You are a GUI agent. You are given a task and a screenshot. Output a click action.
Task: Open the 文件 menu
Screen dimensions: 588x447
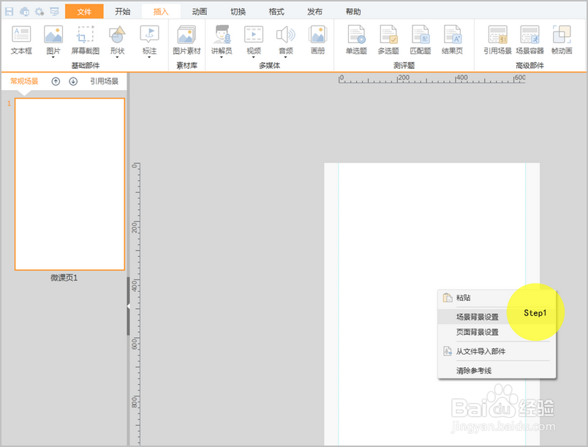(x=84, y=12)
